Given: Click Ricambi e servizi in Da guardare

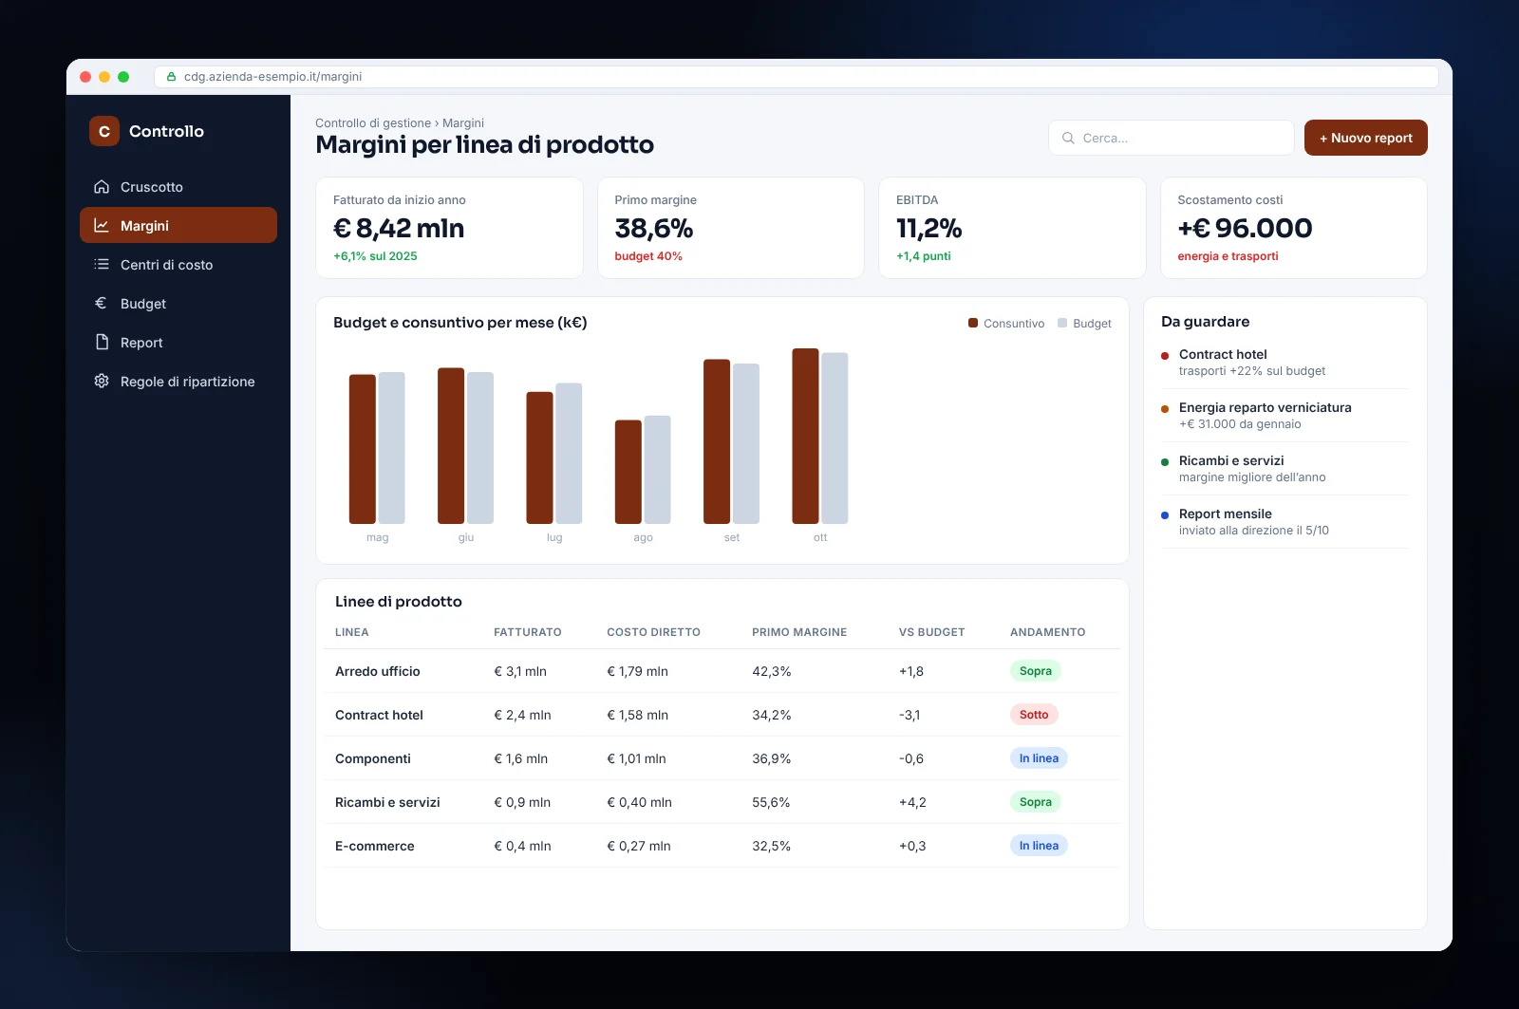Looking at the screenshot, I should point(1285,469).
